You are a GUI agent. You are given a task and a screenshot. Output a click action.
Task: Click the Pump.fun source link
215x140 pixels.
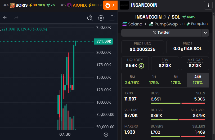pos(197,24)
